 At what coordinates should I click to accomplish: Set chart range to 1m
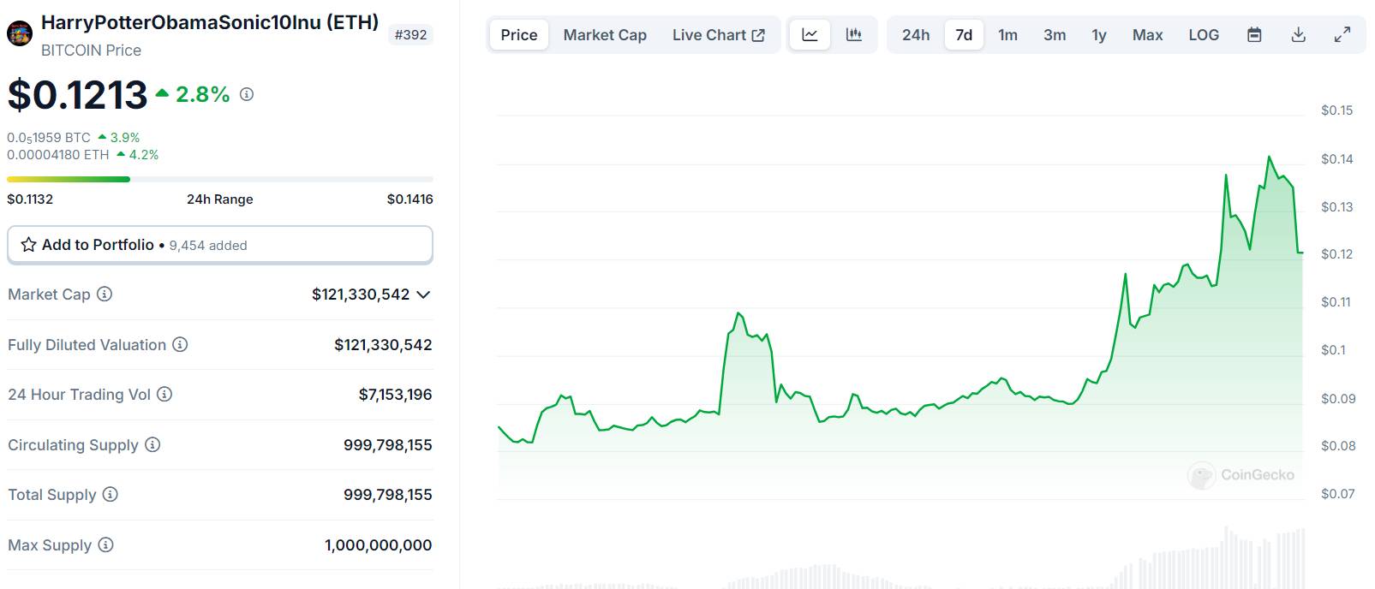[x=1008, y=35]
